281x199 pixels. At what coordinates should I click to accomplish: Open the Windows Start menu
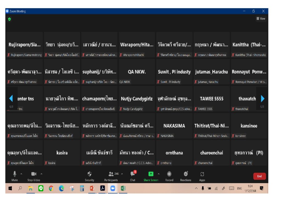coord(10,188)
